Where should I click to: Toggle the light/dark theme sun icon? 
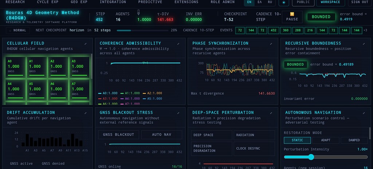[x=283, y=3]
